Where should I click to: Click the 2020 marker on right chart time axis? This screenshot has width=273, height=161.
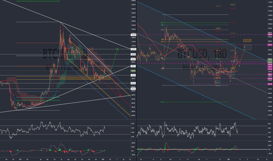tap(228, 159)
